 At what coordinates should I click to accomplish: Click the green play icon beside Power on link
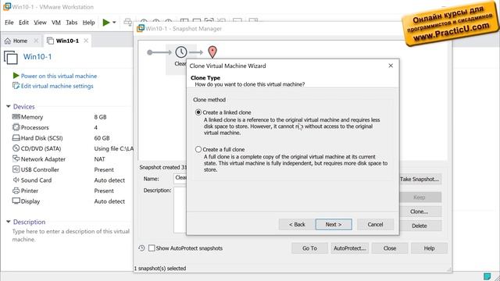click(x=16, y=76)
